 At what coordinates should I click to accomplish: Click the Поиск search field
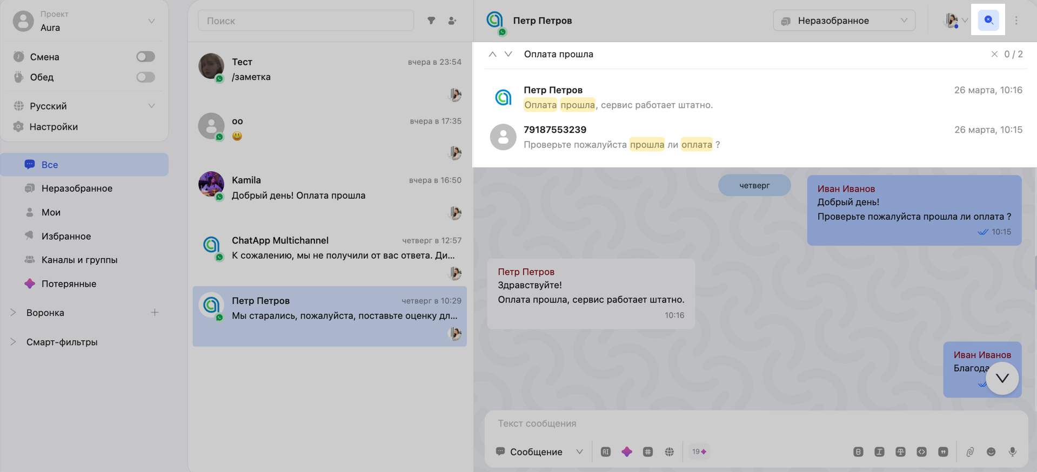306,21
